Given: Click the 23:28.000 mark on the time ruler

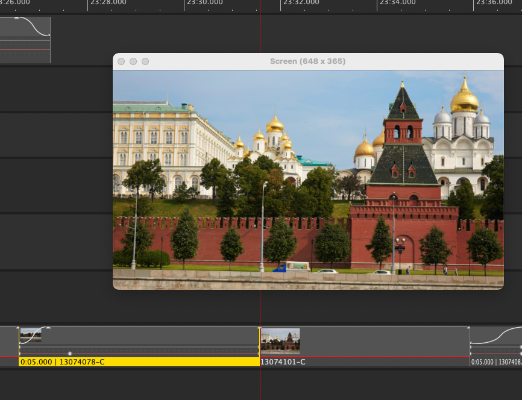Looking at the screenshot, I should tap(108, 3).
